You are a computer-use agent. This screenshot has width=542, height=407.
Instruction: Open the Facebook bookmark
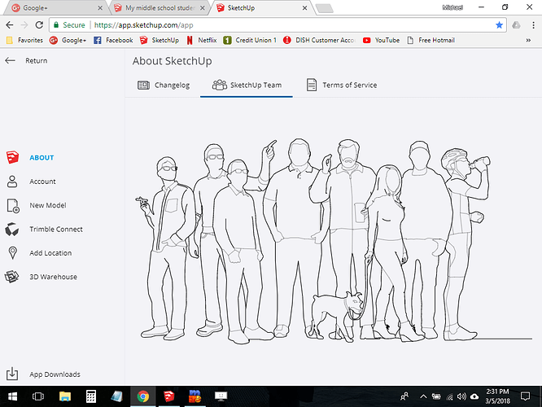[x=113, y=40]
